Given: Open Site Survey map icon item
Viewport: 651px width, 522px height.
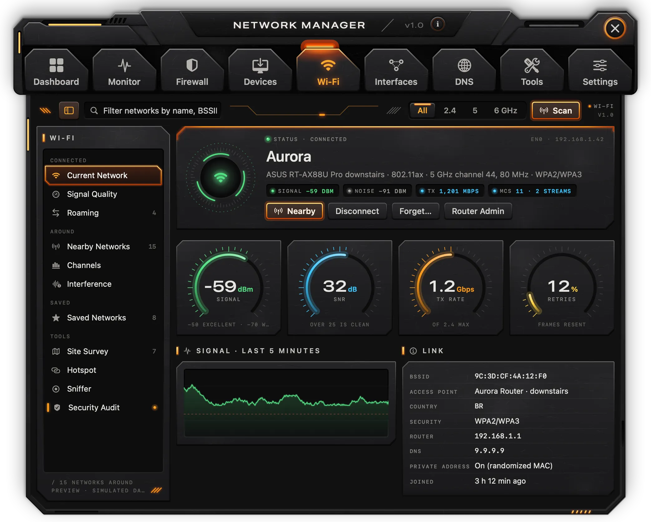Looking at the screenshot, I should coord(56,351).
